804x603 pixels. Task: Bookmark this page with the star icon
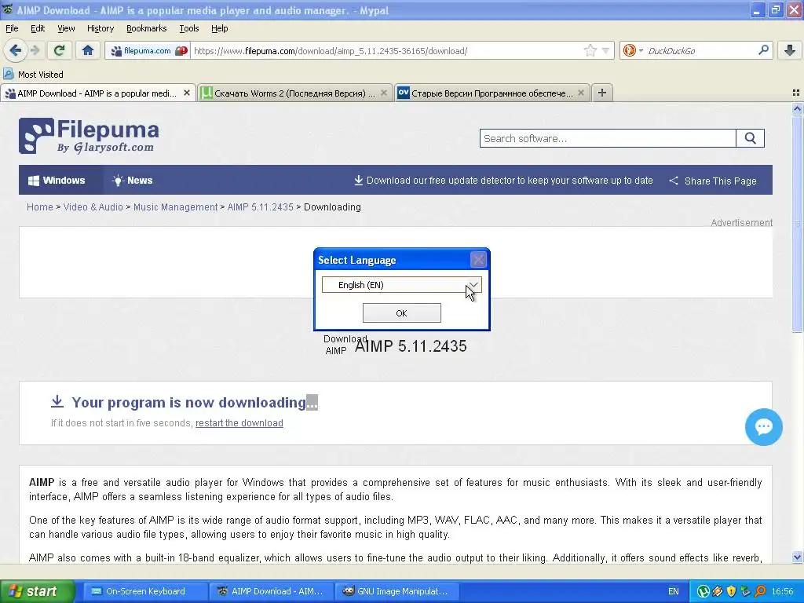590,50
